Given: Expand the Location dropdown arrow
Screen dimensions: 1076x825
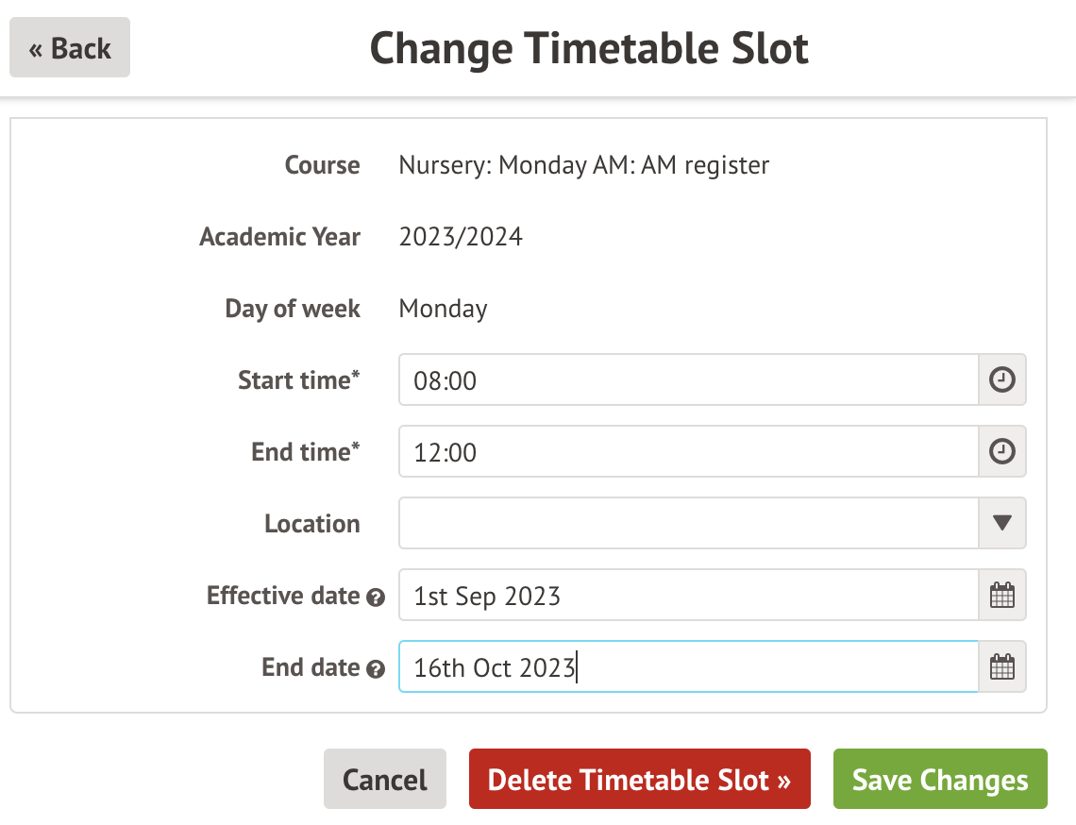Looking at the screenshot, I should tap(1001, 524).
